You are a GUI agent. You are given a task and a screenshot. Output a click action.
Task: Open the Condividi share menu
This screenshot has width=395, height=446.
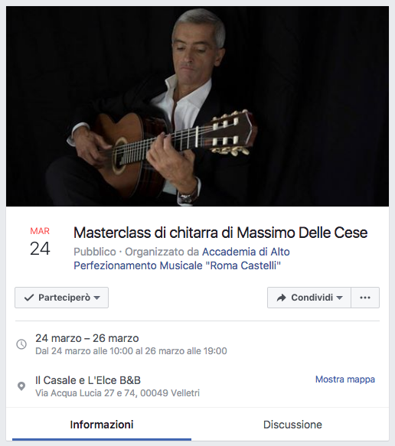point(309,298)
